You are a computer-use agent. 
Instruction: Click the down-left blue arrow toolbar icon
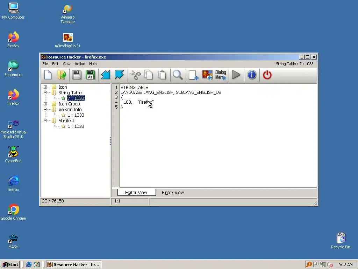click(x=106, y=75)
